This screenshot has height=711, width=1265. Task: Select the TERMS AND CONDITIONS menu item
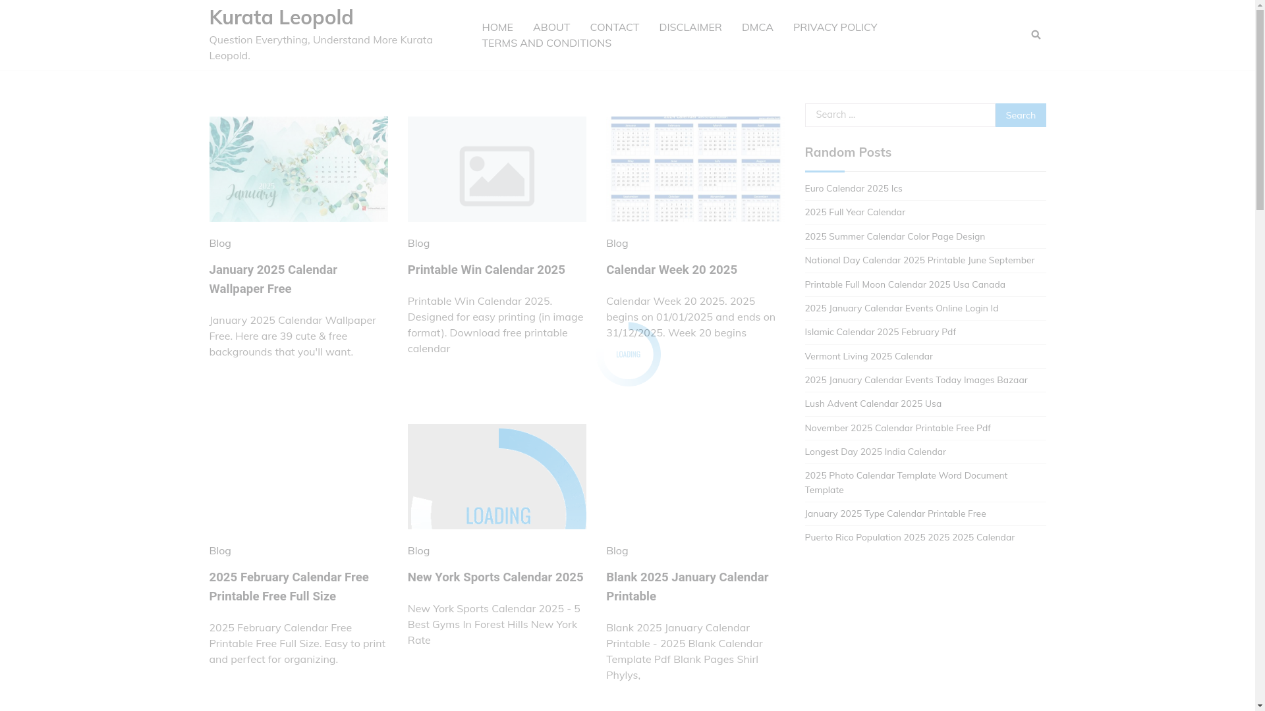(546, 43)
